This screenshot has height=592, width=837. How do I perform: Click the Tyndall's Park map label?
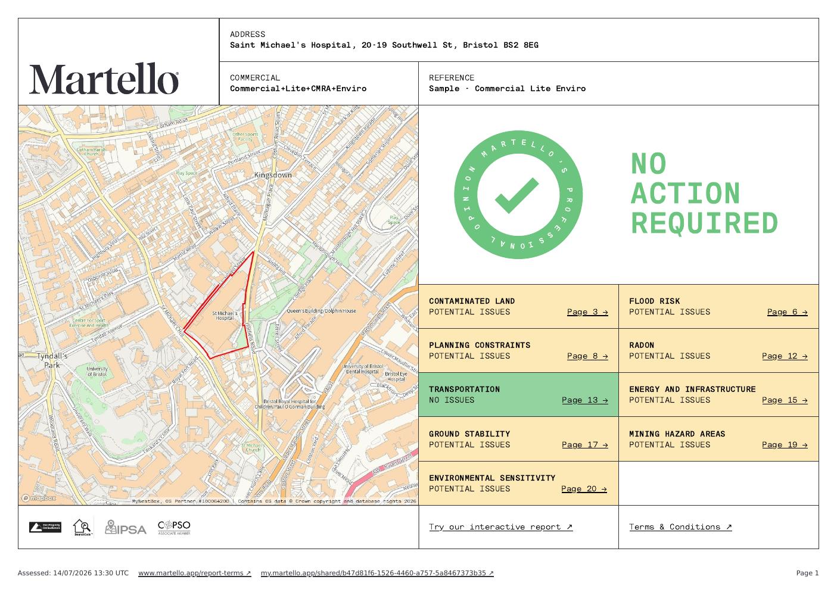click(x=52, y=360)
